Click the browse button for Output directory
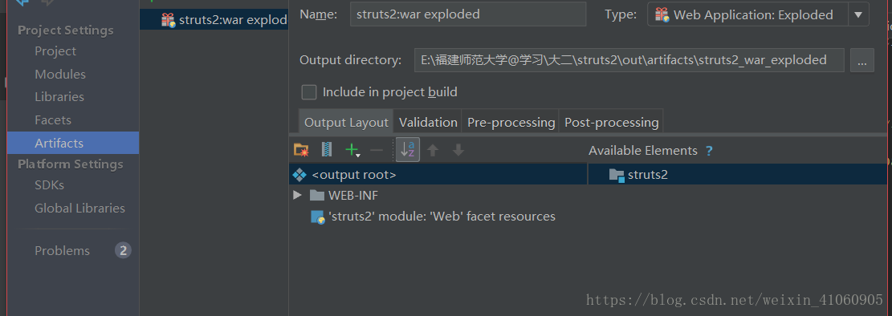The width and height of the screenshot is (892, 316). [x=861, y=60]
